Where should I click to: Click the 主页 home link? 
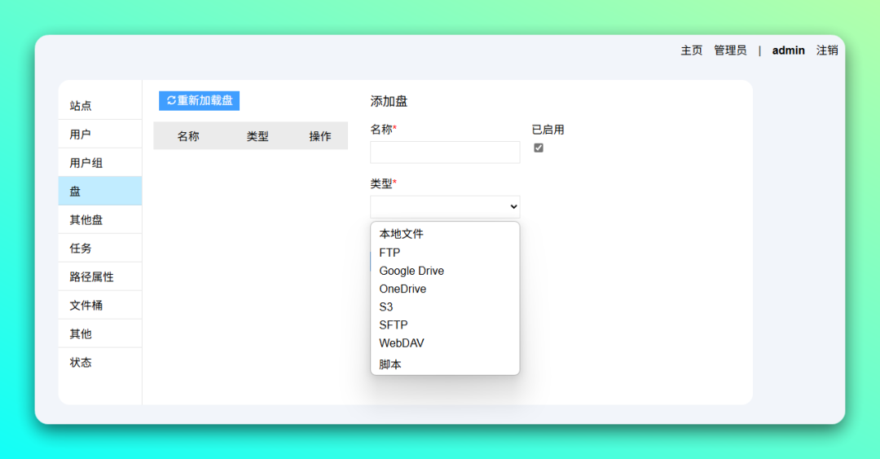(692, 51)
